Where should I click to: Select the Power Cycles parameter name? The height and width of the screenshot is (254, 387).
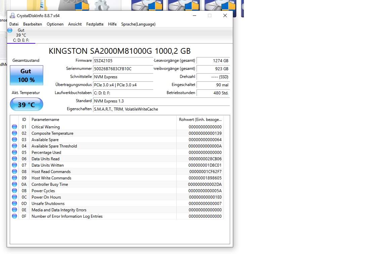point(43,191)
